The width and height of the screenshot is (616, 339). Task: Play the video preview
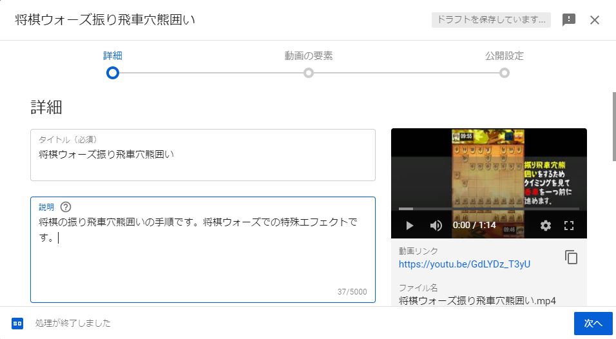pos(409,226)
